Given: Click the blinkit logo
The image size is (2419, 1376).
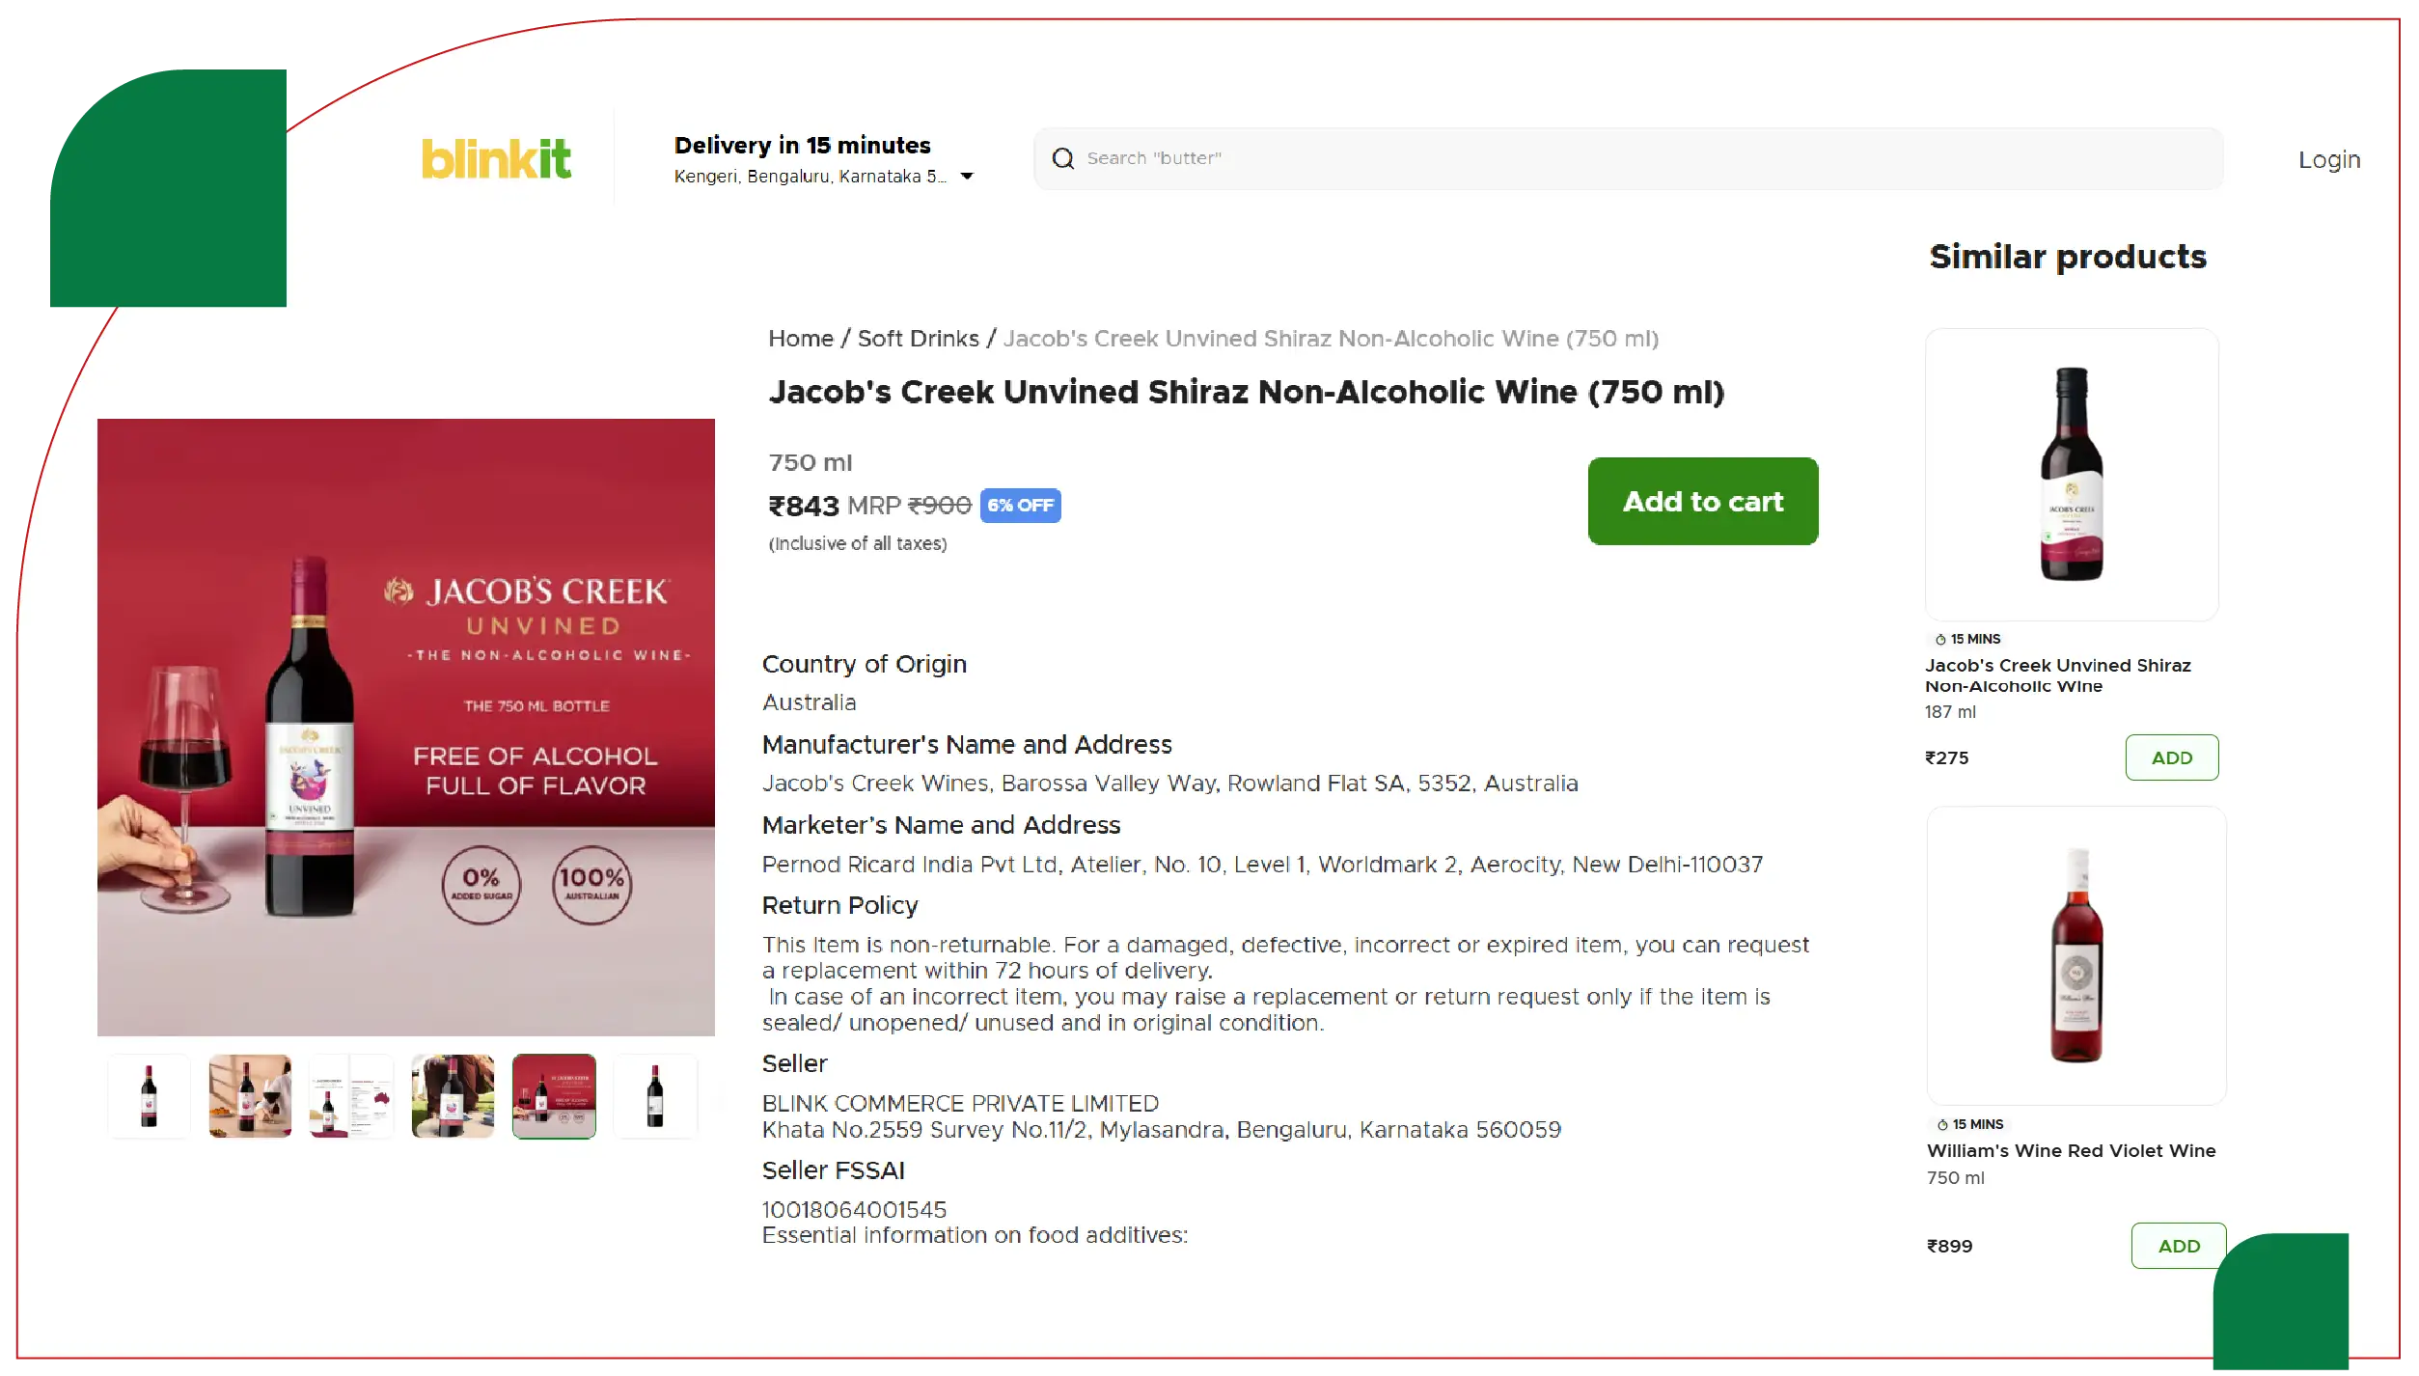Looking at the screenshot, I should (496, 158).
